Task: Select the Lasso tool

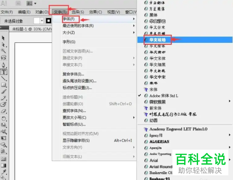Action: point(3,57)
